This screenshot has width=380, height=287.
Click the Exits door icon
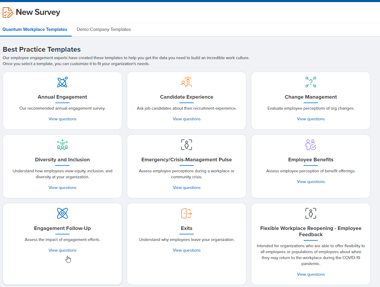pos(187,213)
